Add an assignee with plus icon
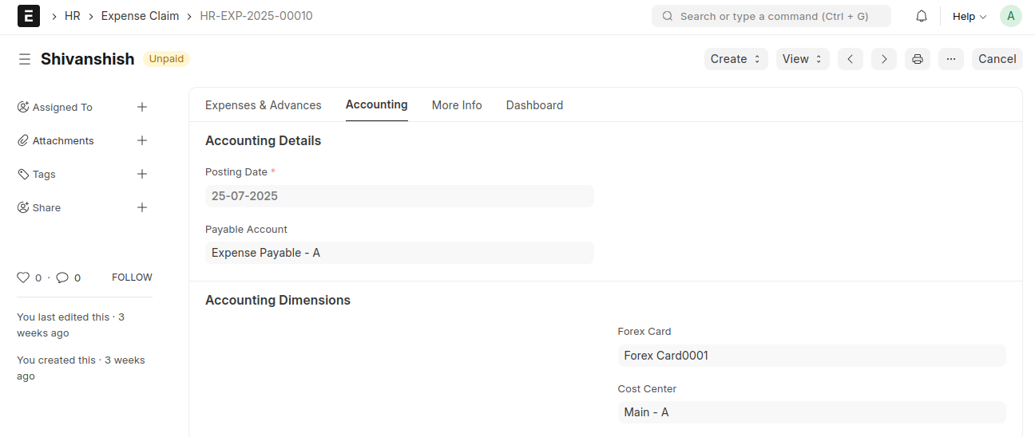 click(x=142, y=107)
